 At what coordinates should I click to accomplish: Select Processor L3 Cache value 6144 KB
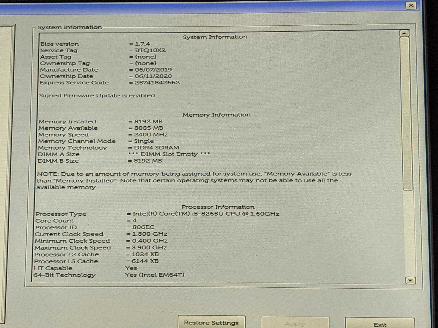[145, 261]
